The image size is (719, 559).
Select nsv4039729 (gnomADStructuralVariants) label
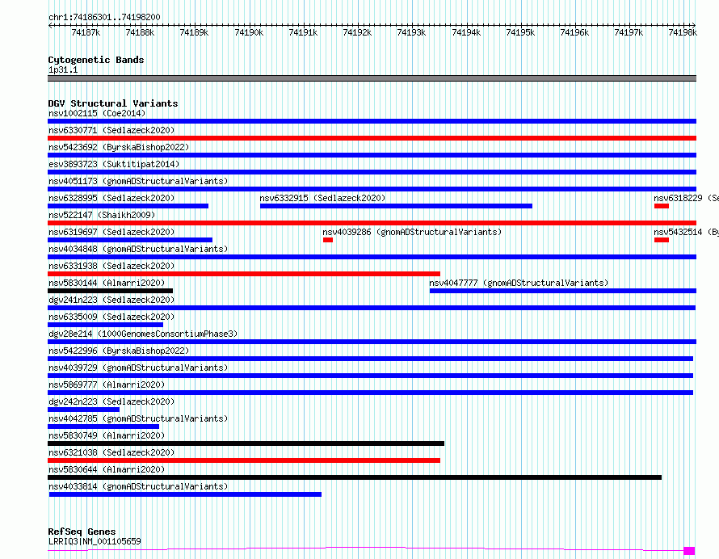click(x=138, y=368)
